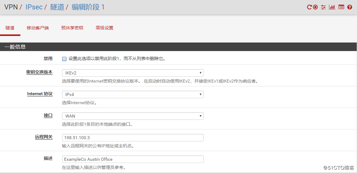Click the 描述 field with ExampleCo Austin Office
357x173 pixels.
[x=133, y=159]
